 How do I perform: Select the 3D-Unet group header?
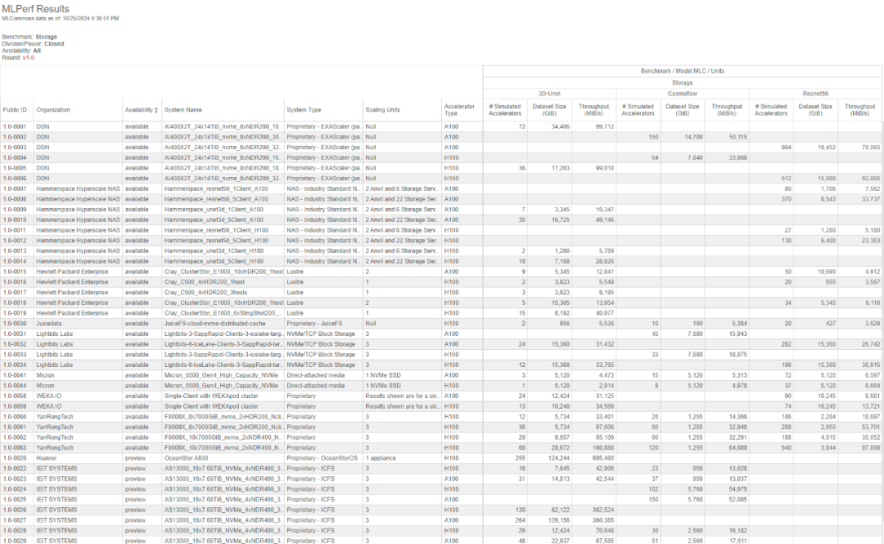point(549,93)
